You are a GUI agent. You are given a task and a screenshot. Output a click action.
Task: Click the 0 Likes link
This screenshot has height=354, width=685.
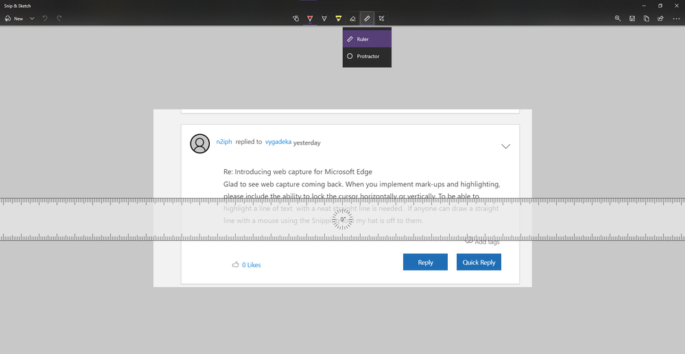click(x=251, y=265)
